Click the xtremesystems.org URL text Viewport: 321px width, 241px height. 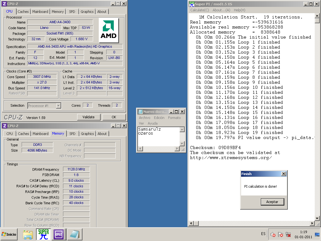tap(231, 158)
